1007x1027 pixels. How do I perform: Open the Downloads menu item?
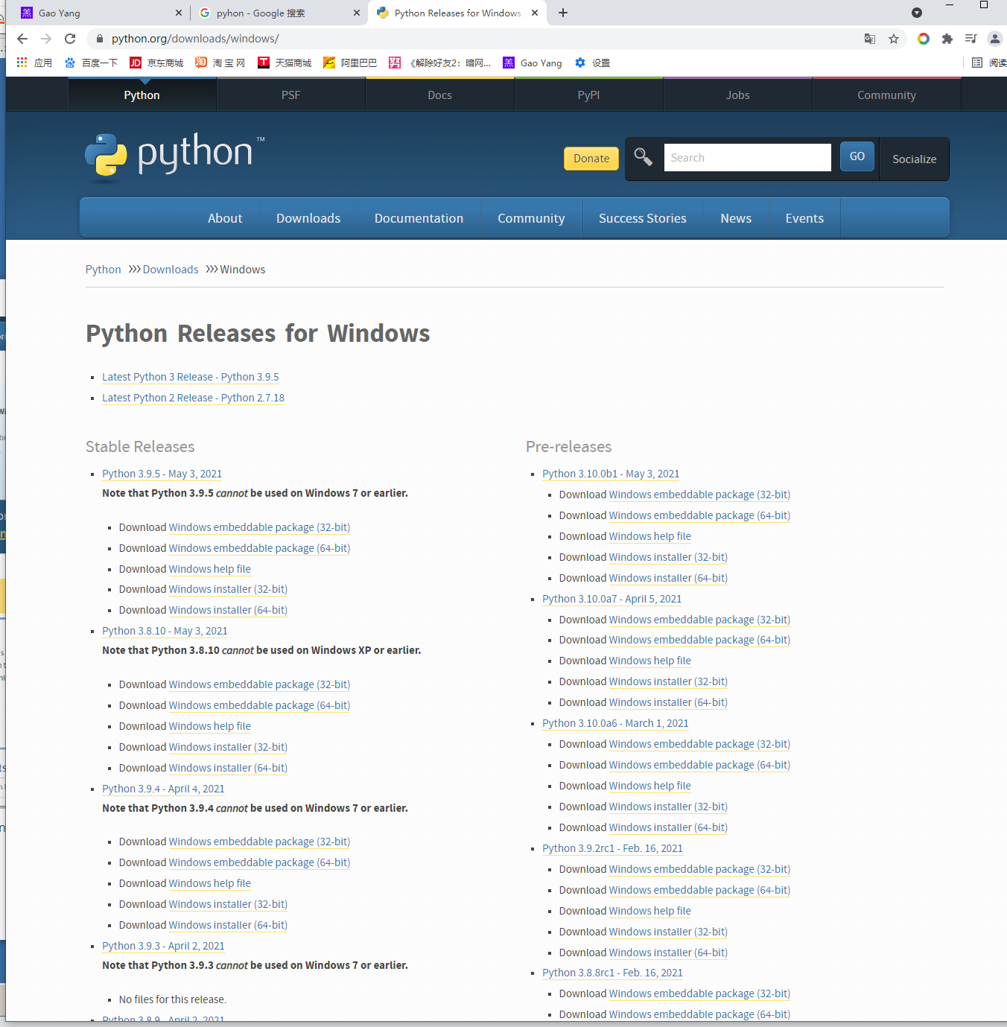[x=308, y=217]
